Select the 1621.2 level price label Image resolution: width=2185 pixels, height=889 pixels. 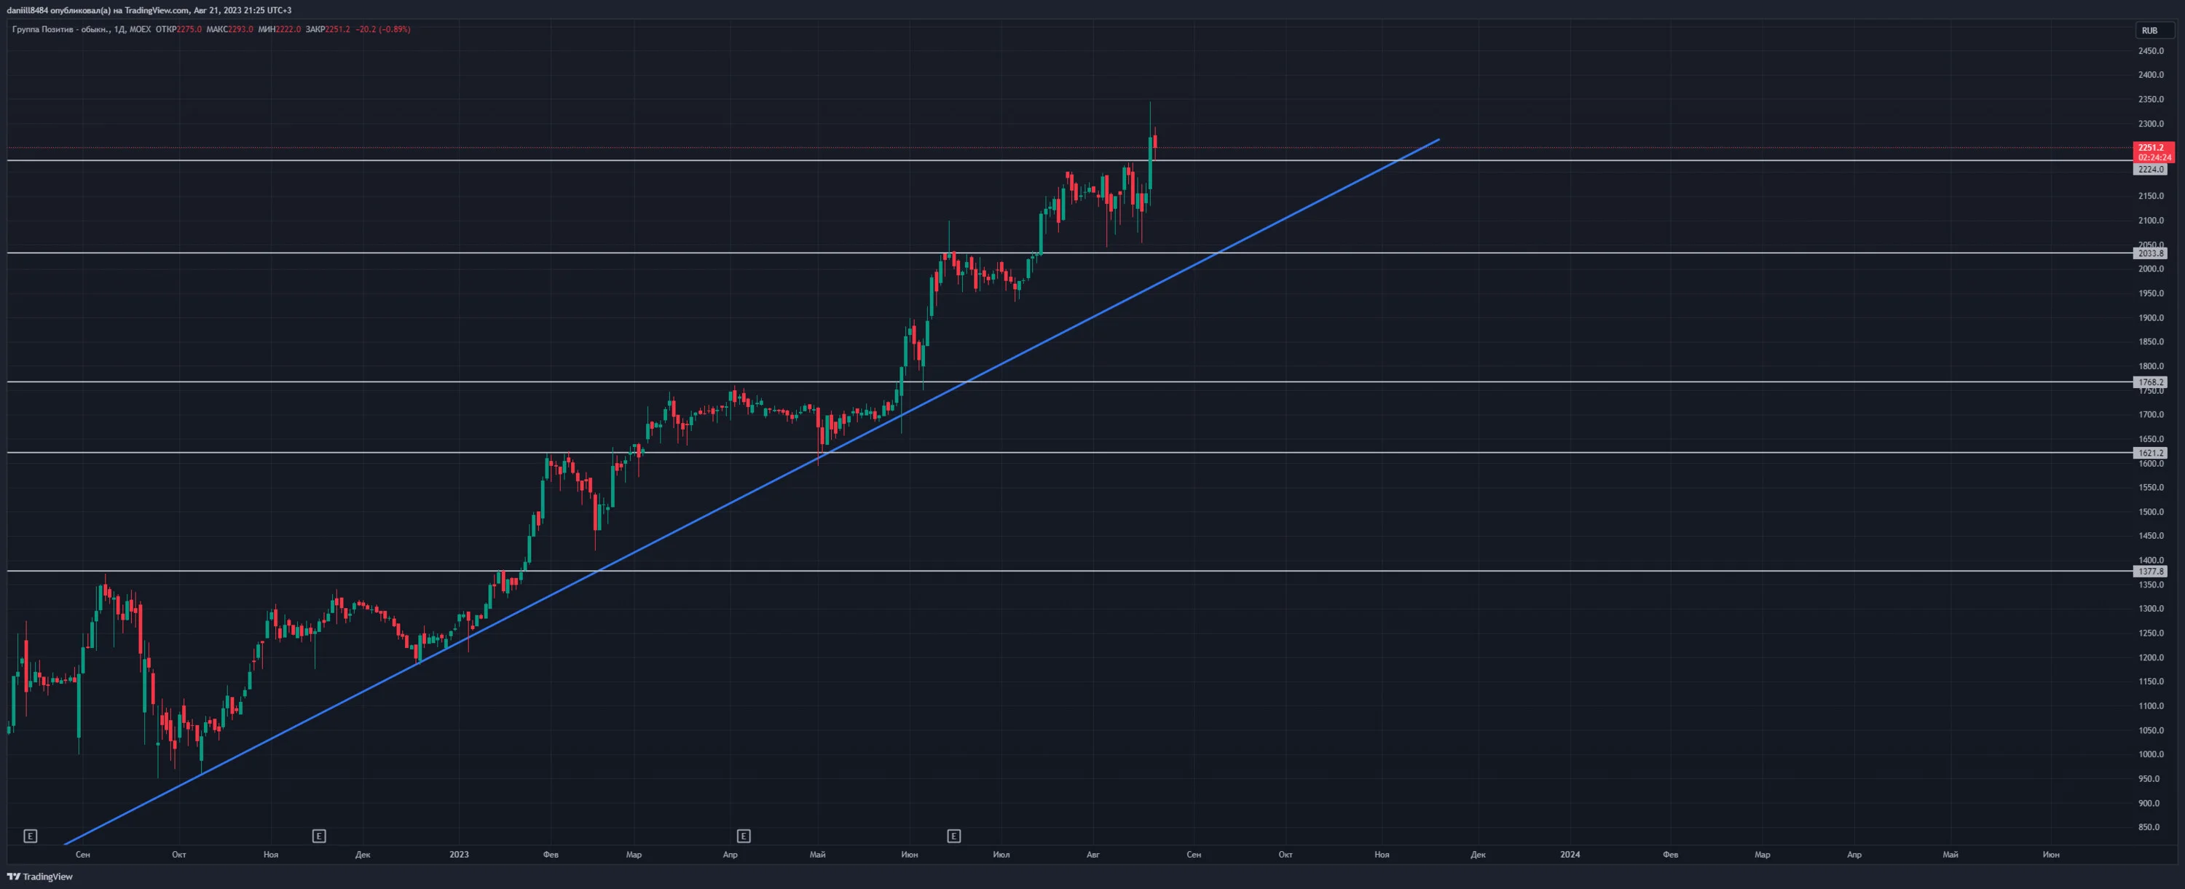pyautogui.click(x=2150, y=453)
